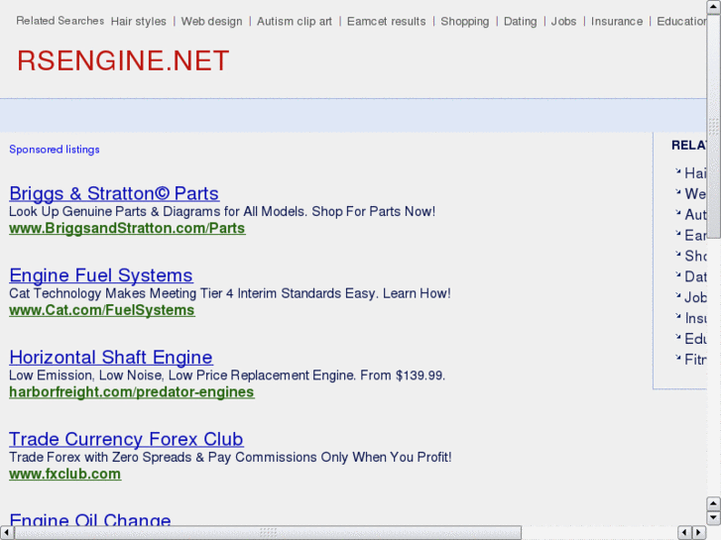Click the bullet arrow beside sidebar Aut link
The image size is (721, 540).
click(x=677, y=213)
